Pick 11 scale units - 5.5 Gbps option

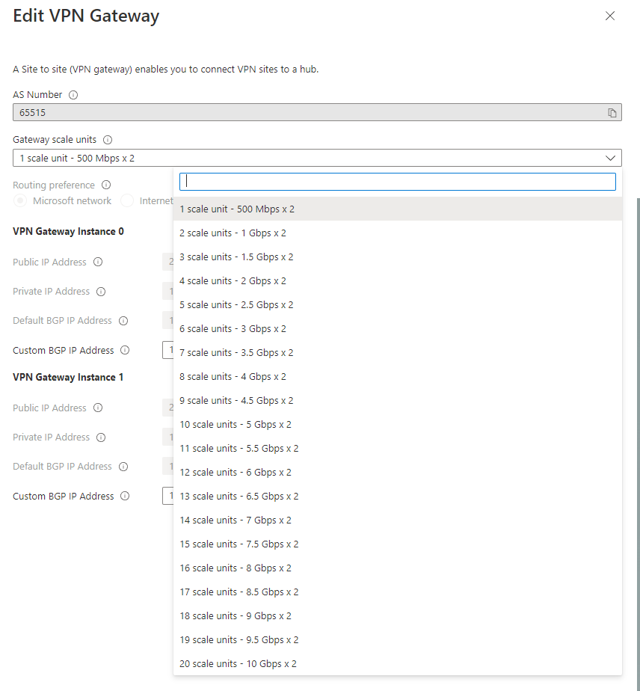pos(398,449)
